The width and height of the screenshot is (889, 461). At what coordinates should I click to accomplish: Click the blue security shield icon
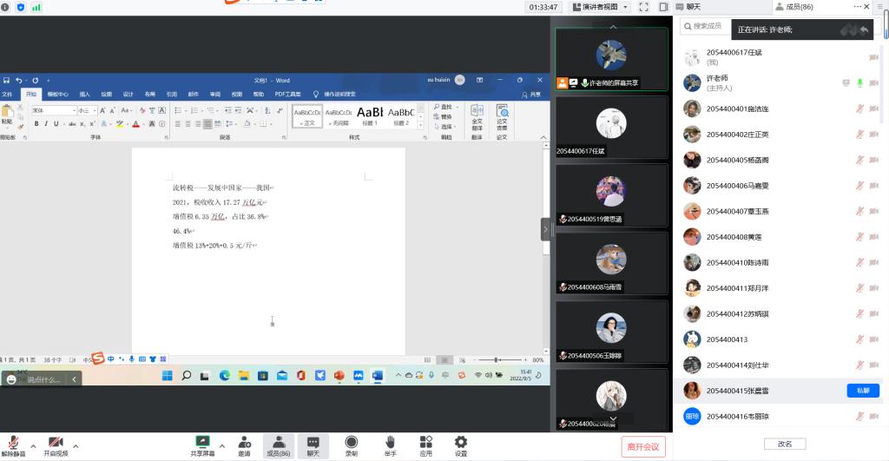point(21,7)
